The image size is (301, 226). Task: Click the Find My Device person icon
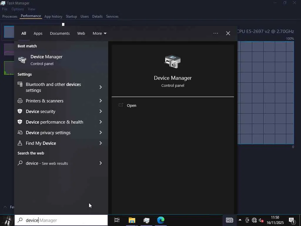tap(20, 143)
